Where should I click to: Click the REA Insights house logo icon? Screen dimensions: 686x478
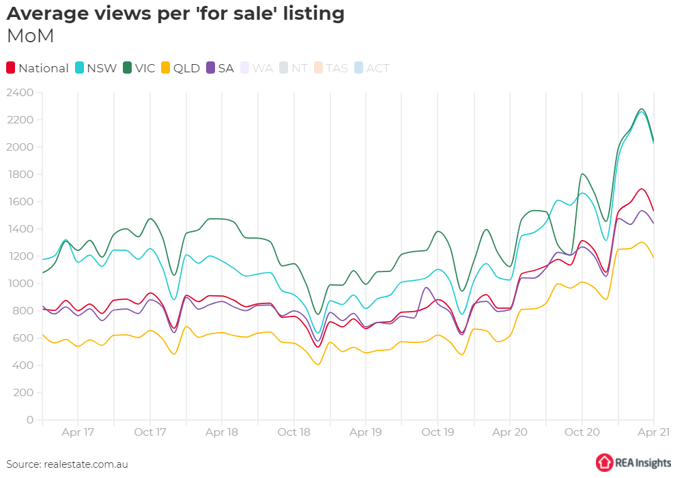click(605, 462)
